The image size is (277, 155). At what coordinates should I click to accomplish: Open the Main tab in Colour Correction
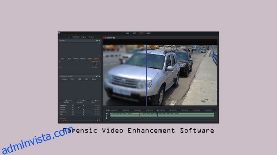72,79
